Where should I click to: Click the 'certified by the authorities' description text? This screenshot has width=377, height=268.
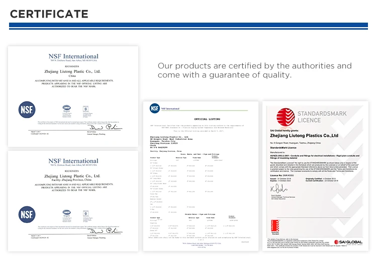254,70
